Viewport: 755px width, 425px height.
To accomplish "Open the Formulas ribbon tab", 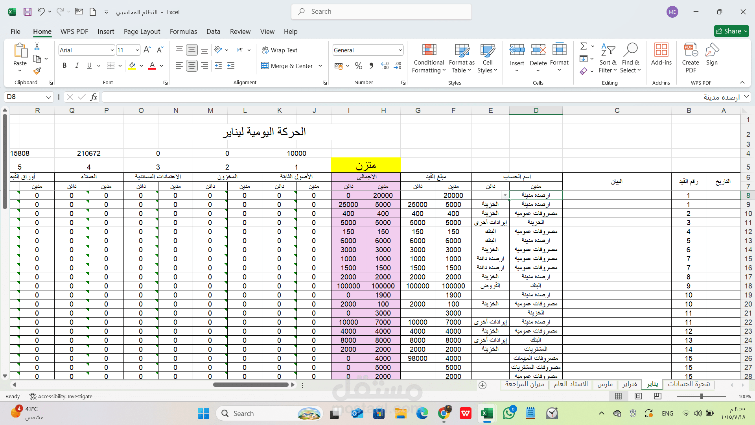I will (183, 31).
